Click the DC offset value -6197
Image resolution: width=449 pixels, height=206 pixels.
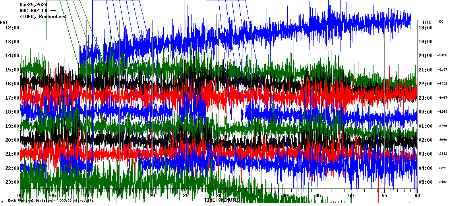click(442, 69)
